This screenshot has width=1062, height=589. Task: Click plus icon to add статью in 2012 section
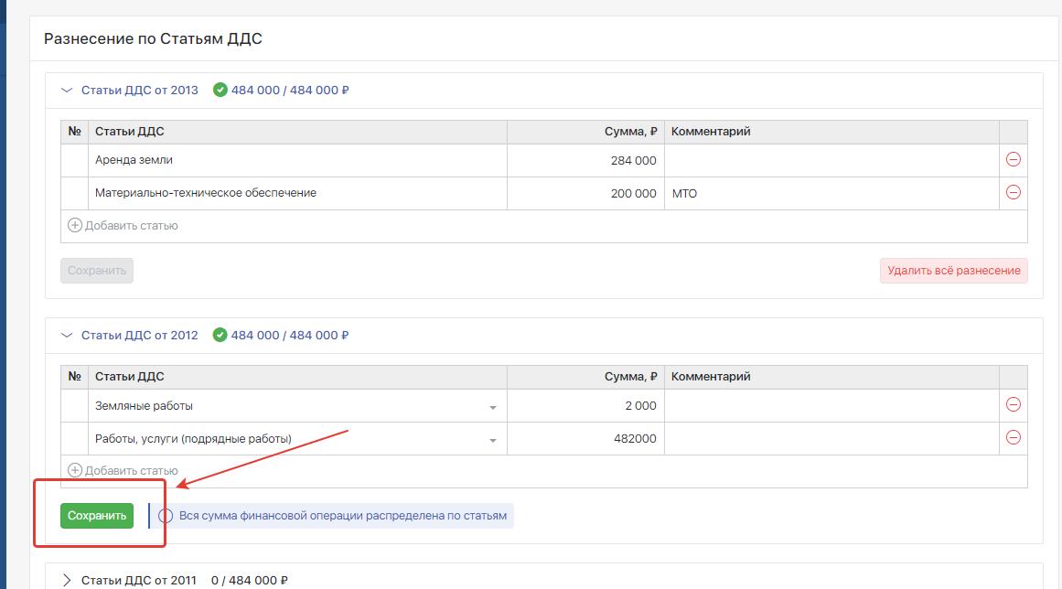(75, 470)
